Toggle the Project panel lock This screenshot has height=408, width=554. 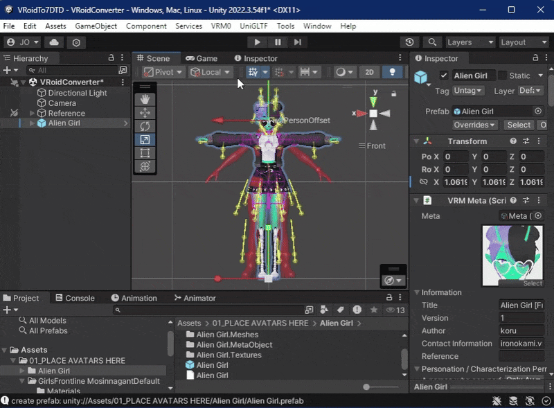click(x=389, y=297)
